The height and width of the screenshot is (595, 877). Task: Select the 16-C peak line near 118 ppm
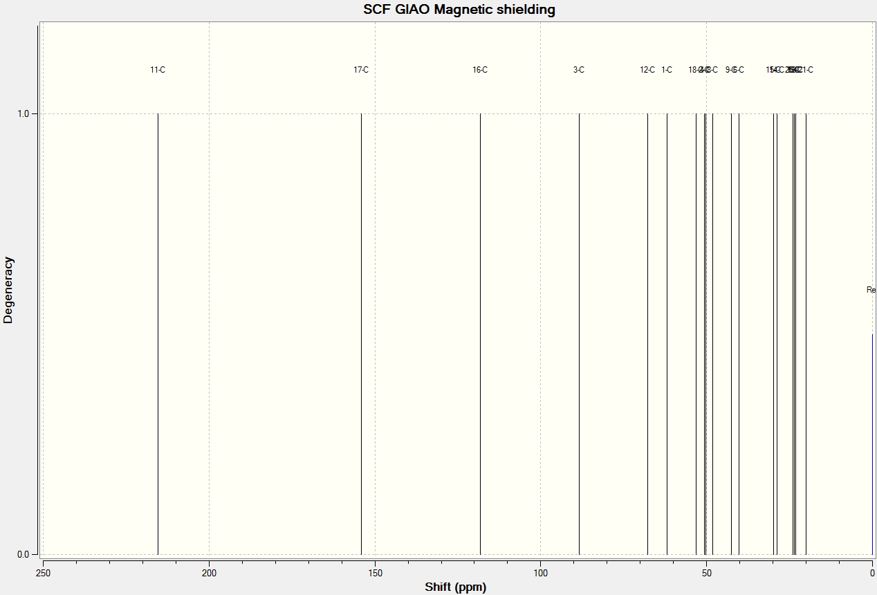480,333
